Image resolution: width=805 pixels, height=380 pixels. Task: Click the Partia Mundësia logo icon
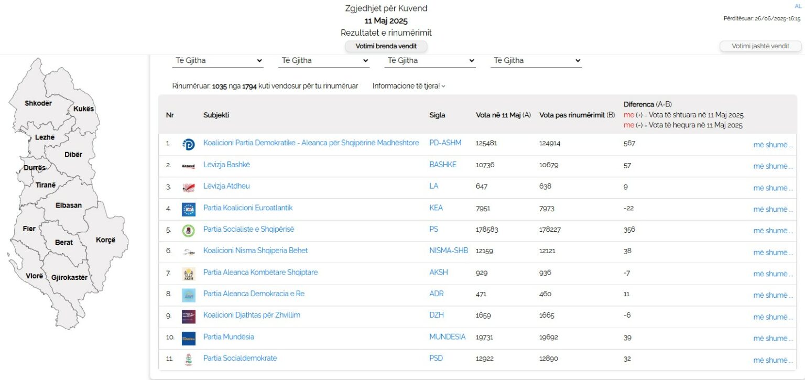point(188,338)
